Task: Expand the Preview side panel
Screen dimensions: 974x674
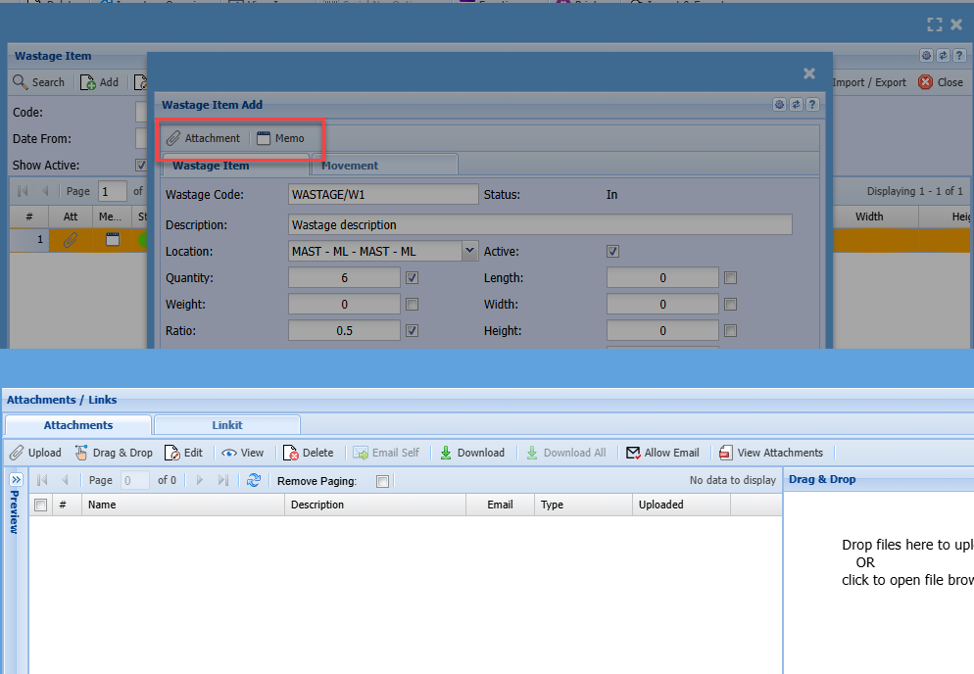Action: (16, 480)
